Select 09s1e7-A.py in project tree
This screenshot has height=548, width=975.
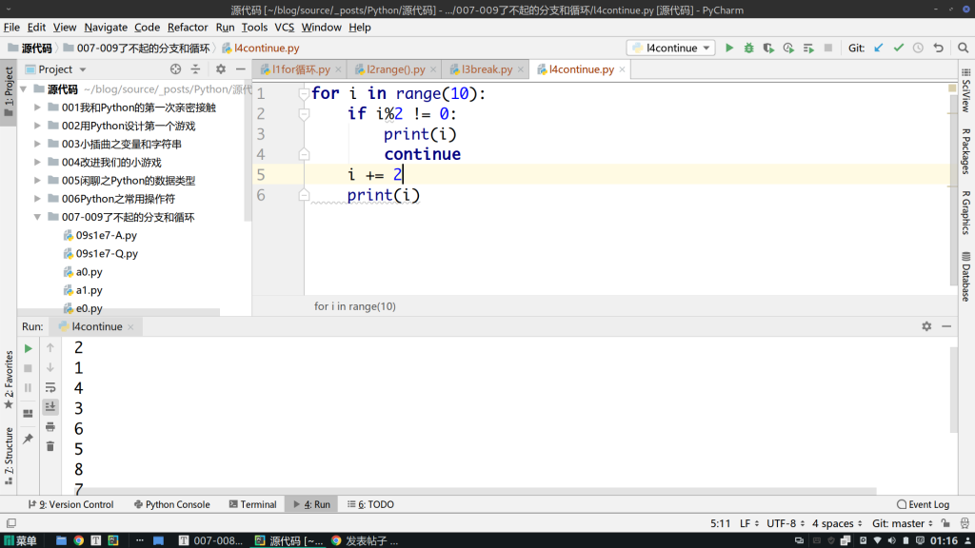point(106,236)
